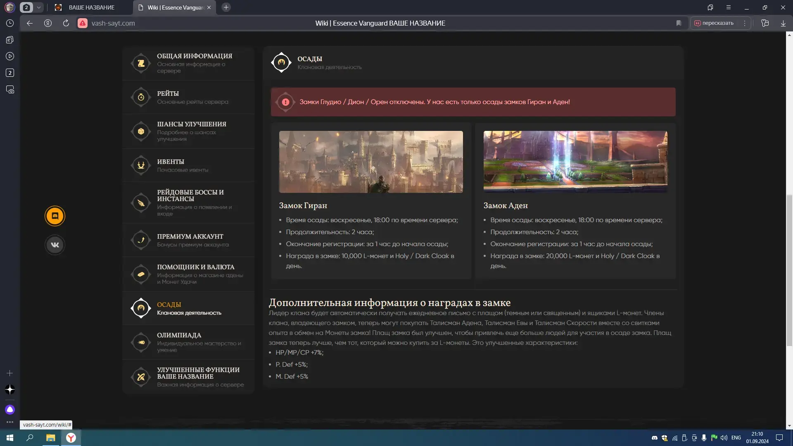Open Рейты wiki section
Screen dimensions: 793x446
pos(188,97)
